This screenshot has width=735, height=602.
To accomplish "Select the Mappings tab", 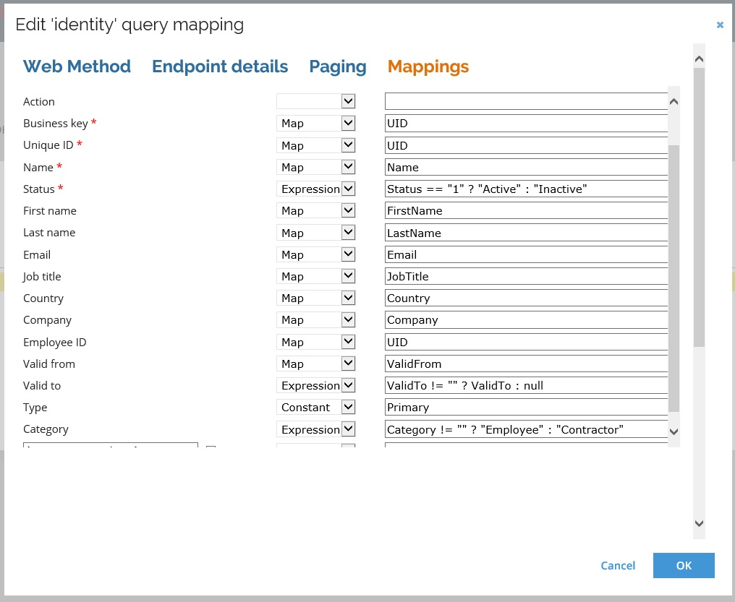I will point(428,66).
